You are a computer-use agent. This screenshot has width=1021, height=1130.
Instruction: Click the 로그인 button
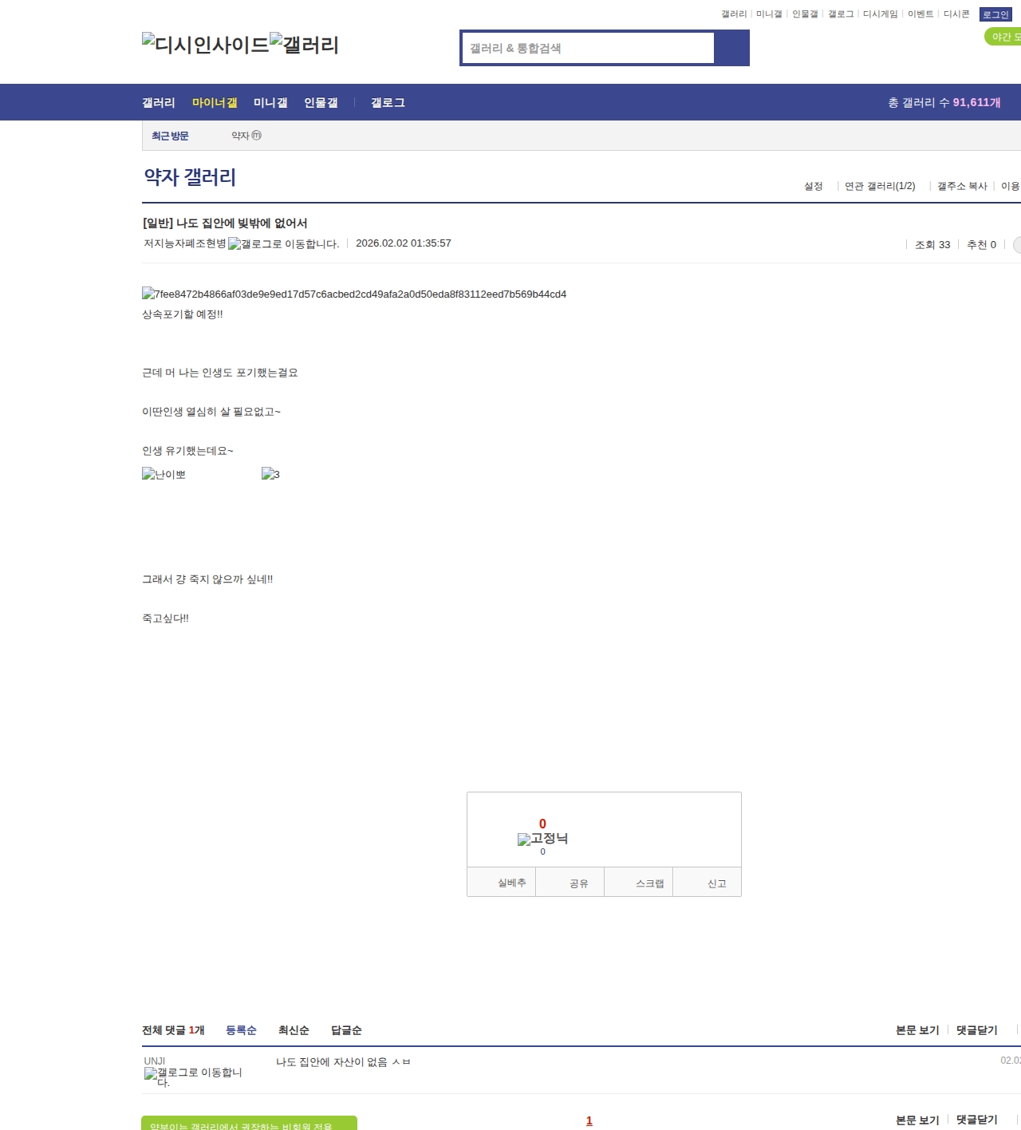(x=995, y=14)
